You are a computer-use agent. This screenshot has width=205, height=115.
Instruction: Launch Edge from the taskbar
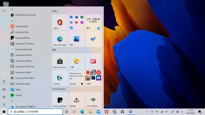82,112
